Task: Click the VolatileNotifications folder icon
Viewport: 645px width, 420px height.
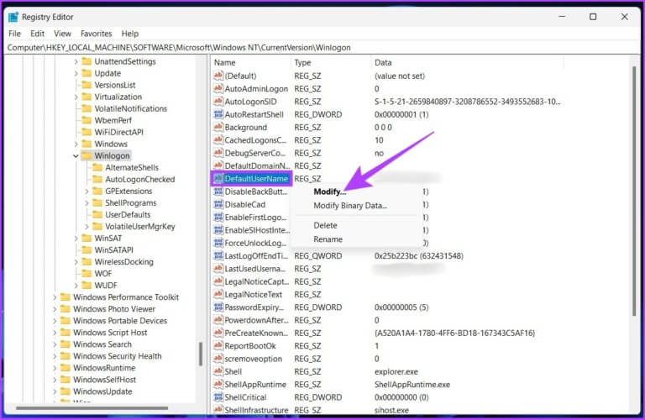Action: click(x=87, y=108)
